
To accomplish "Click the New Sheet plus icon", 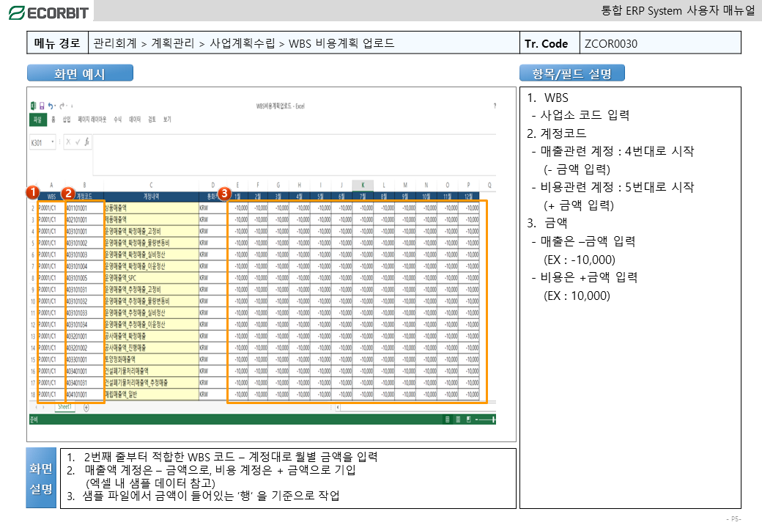I will point(86,408).
